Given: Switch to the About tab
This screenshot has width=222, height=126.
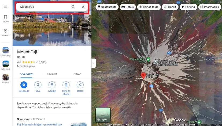Looking at the screenshot, I should 77,74.
